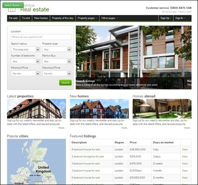This screenshot has height=185, width=198.
Task: Open more link under New homes
Action: [125, 128]
